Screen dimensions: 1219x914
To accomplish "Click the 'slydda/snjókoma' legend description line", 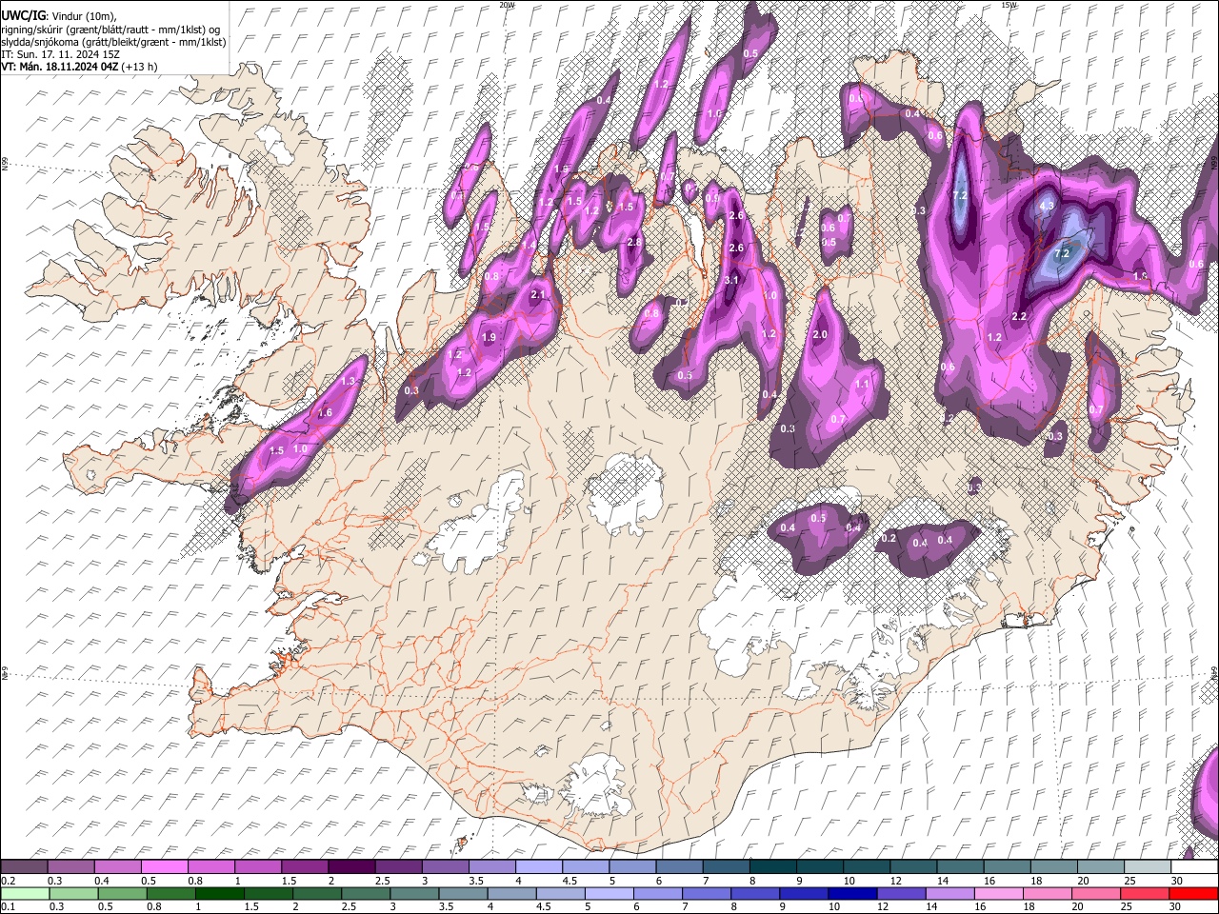I will (x=113, y=42).
